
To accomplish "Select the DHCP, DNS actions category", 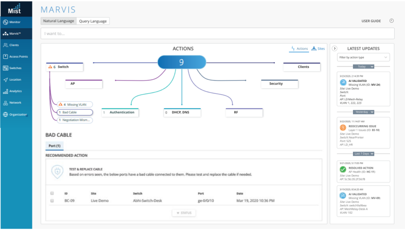I will point(182,112).
